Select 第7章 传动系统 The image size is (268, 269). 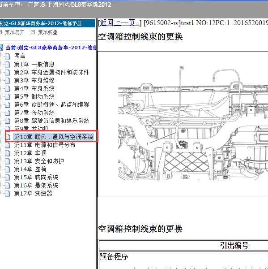click(34, 113)
